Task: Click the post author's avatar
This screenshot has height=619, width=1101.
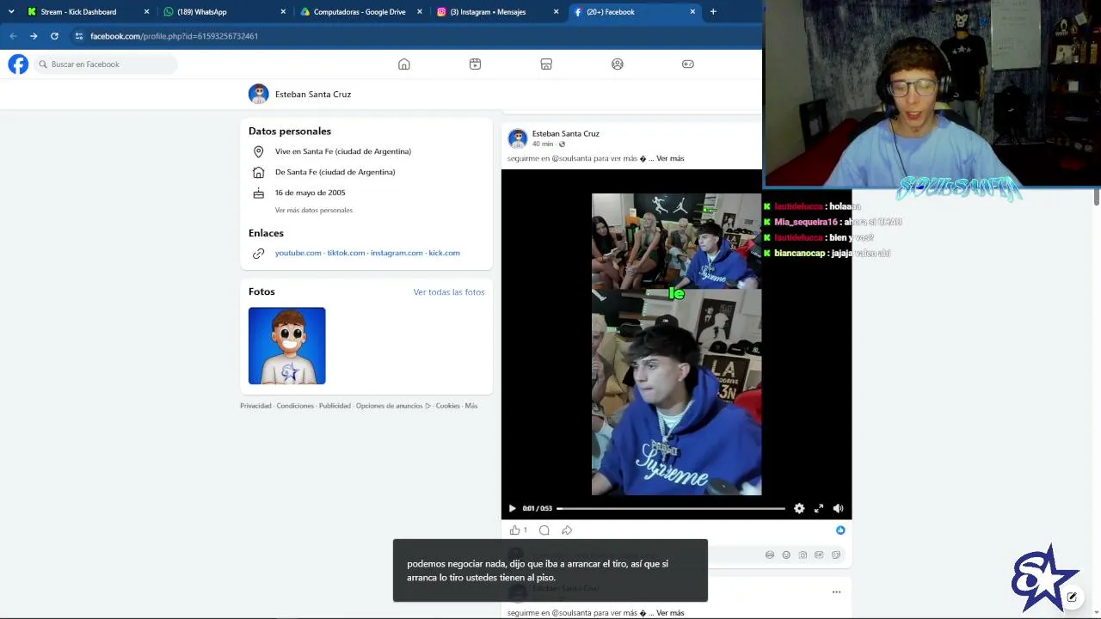Action: tap(518, 138)
